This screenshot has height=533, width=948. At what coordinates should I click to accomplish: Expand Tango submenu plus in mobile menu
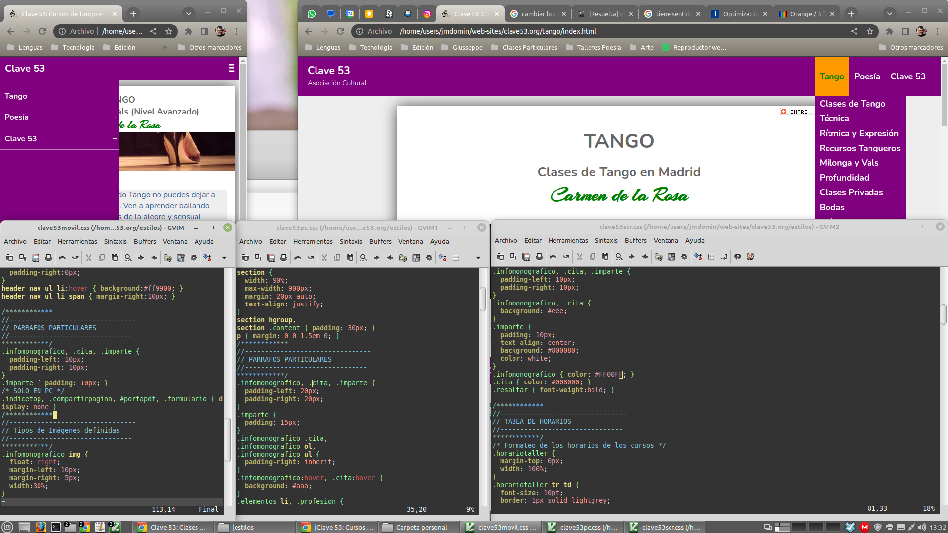point(115,96)
